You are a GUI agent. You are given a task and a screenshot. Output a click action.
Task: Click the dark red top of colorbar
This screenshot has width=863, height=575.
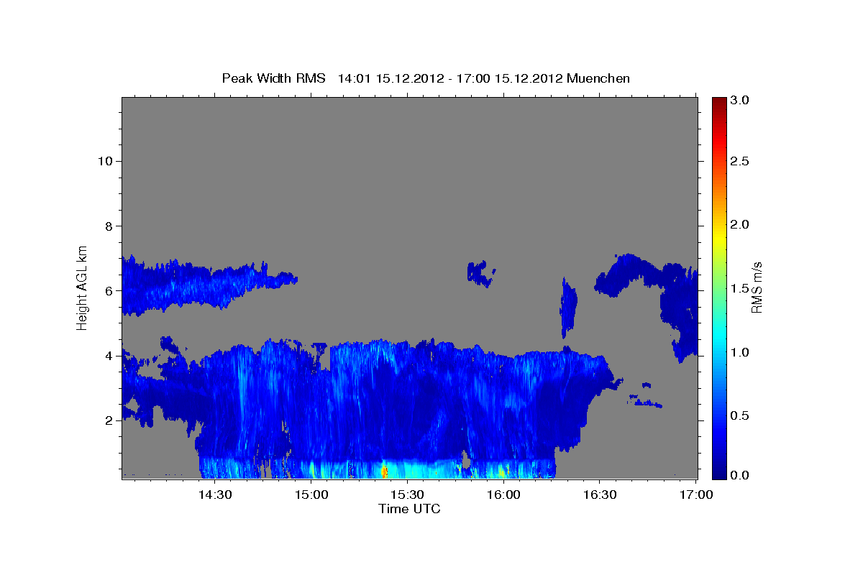click(719, 102)
